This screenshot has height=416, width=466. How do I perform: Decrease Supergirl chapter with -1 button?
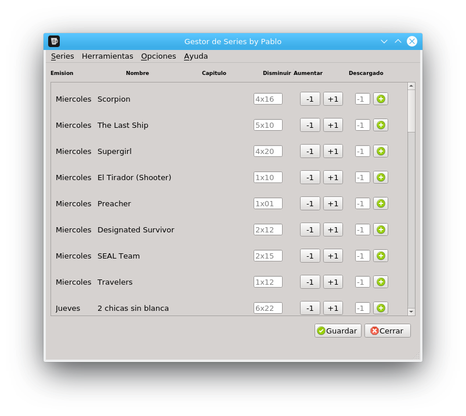tap(310, 152)
